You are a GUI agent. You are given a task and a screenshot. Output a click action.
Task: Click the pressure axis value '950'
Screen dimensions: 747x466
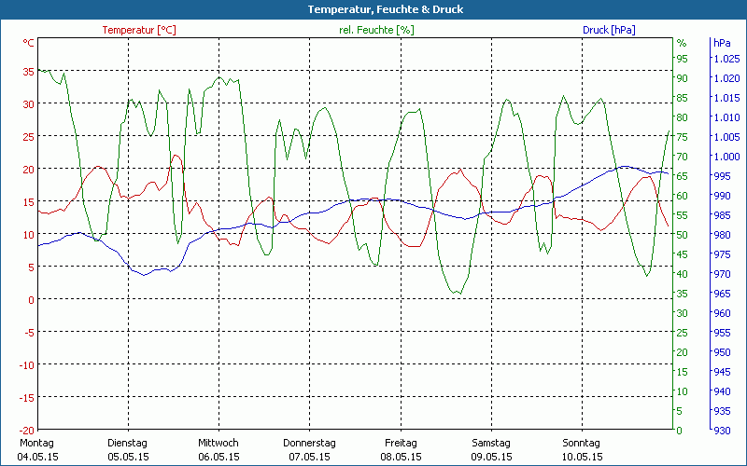[722, 352]
